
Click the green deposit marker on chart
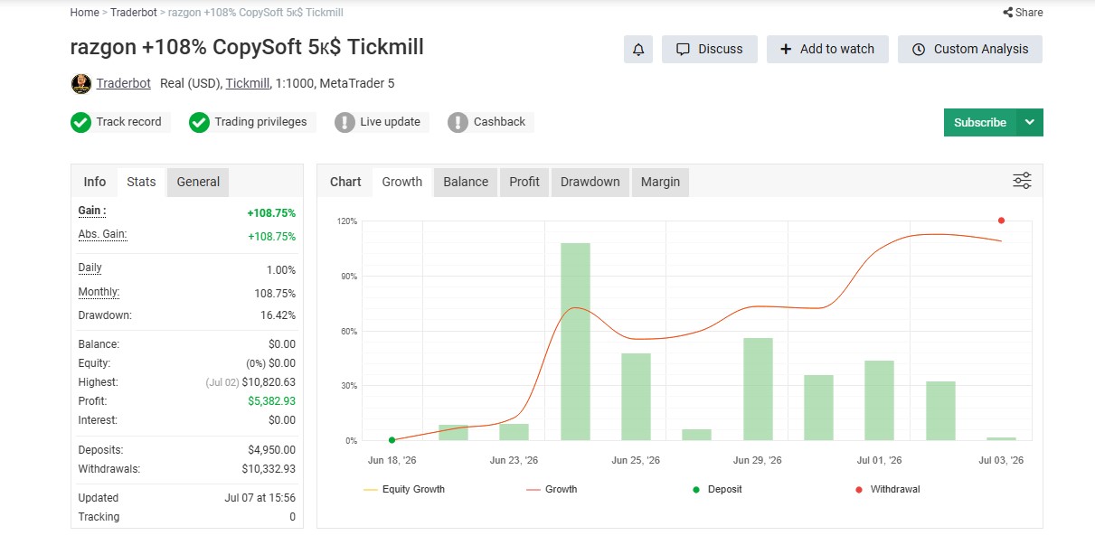(x=392, y=440)
